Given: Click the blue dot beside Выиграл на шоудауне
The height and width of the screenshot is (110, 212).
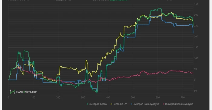Looking at the screenshot, I should pyautogui.click(x=131, y=104).
